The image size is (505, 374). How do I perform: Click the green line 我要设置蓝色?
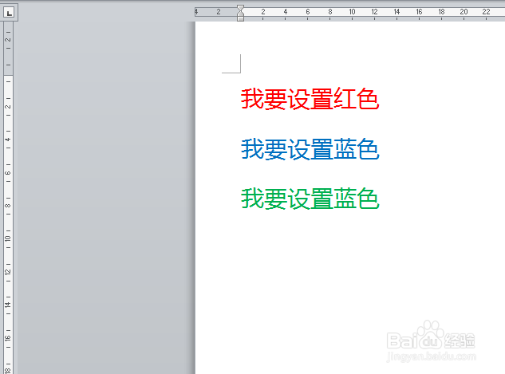pos(310,199)
